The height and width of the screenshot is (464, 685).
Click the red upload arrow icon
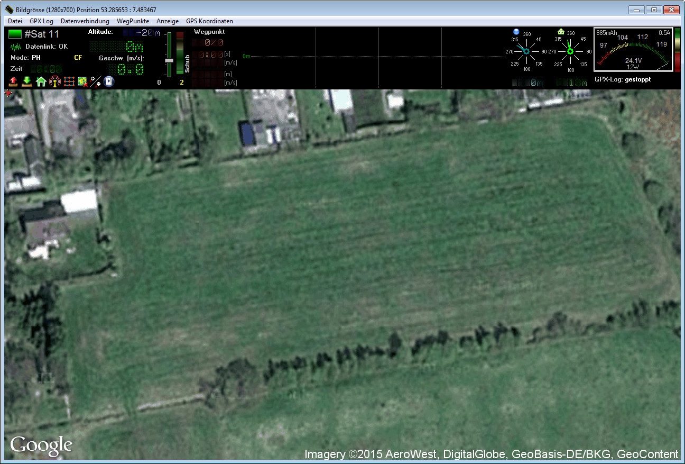point(14,81)
